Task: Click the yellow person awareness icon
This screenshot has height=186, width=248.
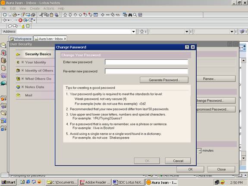Action: click(x=23, y=26)
